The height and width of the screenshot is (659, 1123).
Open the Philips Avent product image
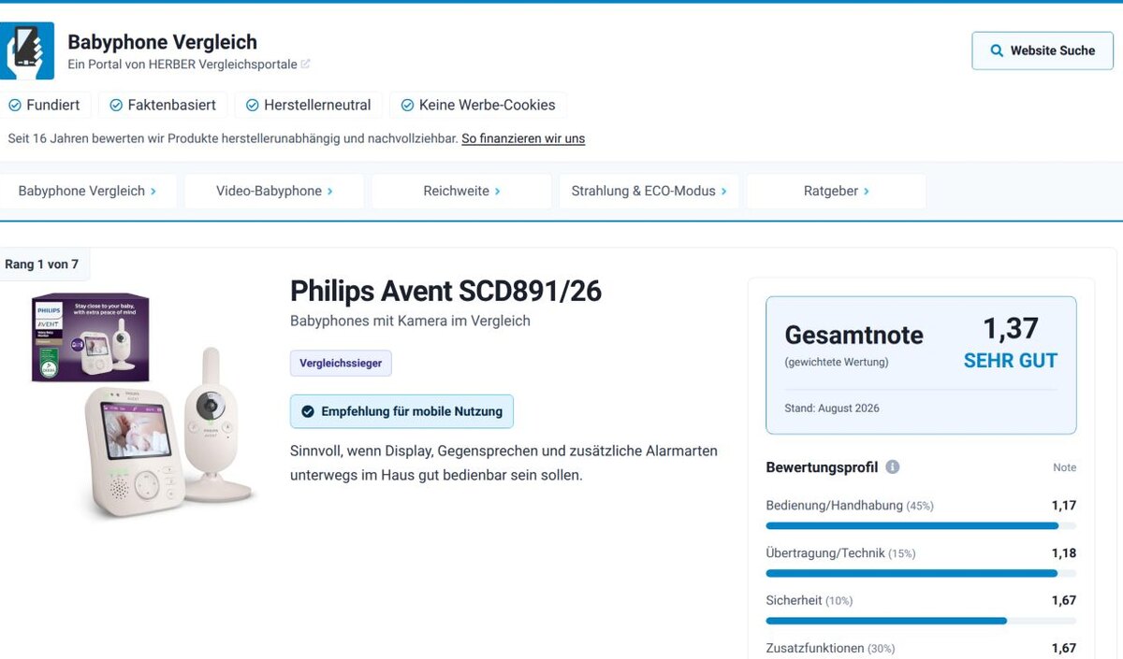pos(143,405)
